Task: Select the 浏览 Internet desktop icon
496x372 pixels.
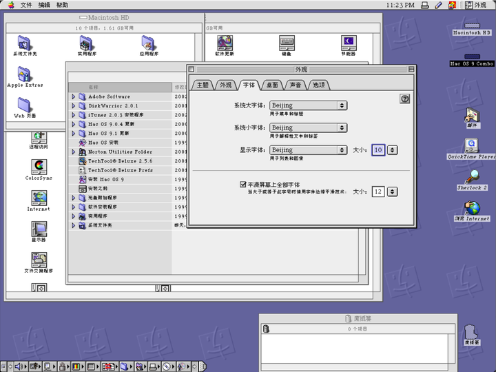Action: (x=472, y=208)
